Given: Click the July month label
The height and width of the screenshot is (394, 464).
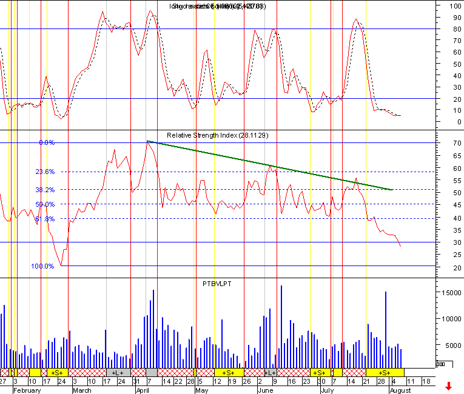Looking at the screenshot, I should [328, 390].
